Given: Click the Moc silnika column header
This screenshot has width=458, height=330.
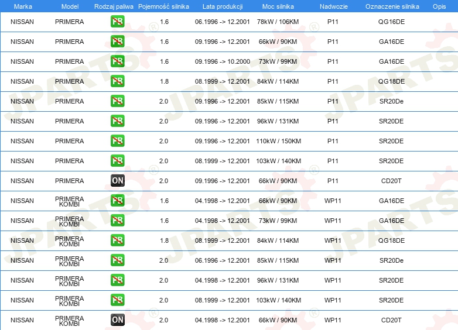Looking at the screenshot, I should (x=278, y=6).
